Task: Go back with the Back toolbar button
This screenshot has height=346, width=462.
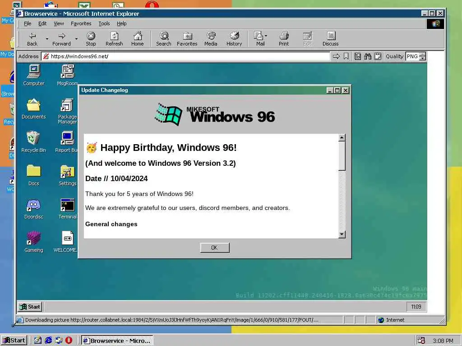Action: tap(32, 39)
